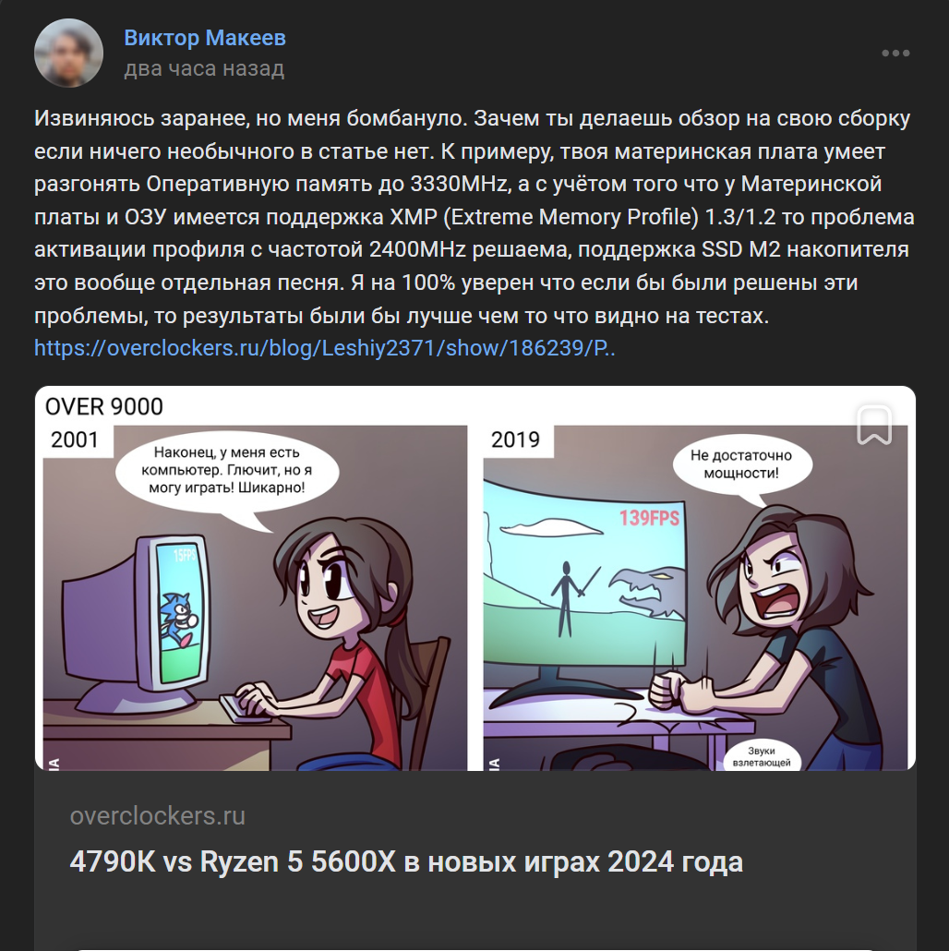Open Виктор Макеев's profile avatar
This screenshot has height=951, width=949.
[68, 54]
